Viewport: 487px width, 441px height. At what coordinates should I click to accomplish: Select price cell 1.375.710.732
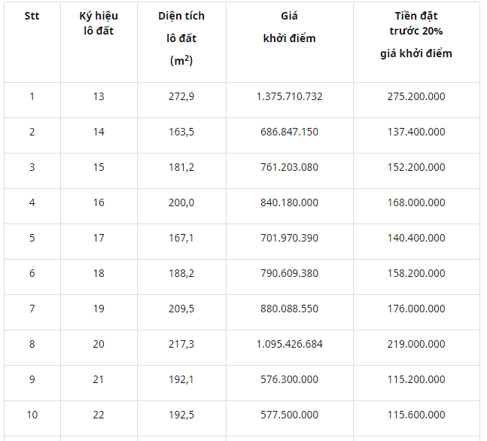[290, 96]
